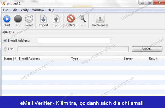Select the List radio button

point(5,49)
